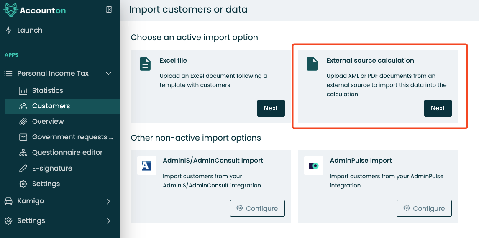Viewport: 479px width, 238px height.
Task: Click the Launch lightning bolt icon
Action: [8, 30]
